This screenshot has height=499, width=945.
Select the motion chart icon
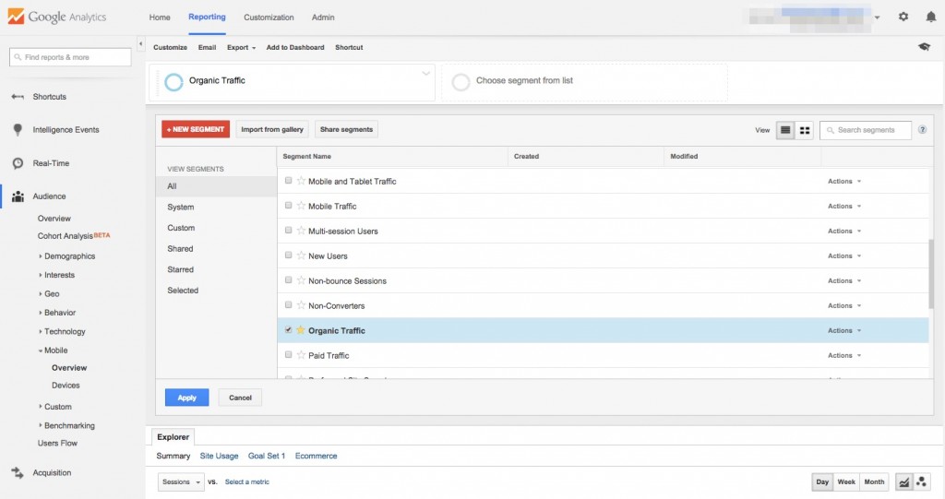(x=921, y=481)
